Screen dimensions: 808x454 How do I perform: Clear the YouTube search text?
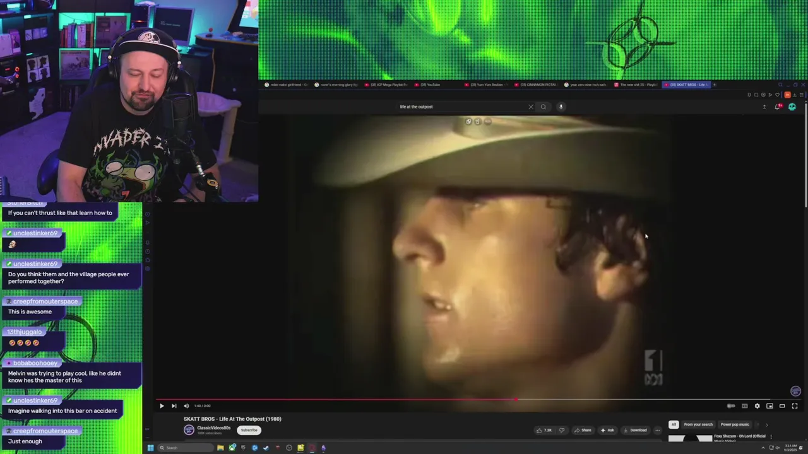(x=531, y=107)
